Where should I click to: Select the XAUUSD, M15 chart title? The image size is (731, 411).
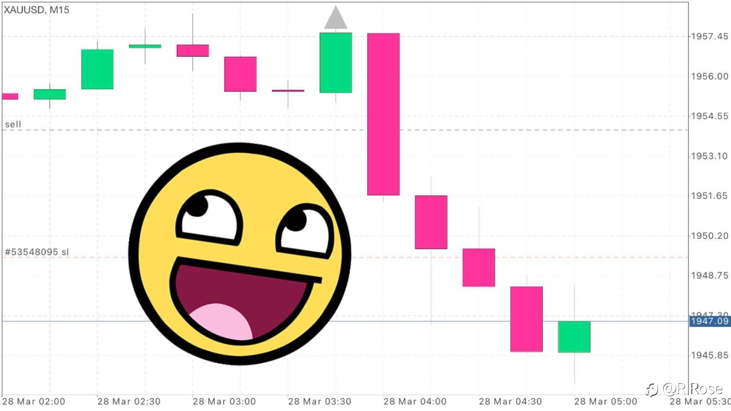(x=37, y=10)
